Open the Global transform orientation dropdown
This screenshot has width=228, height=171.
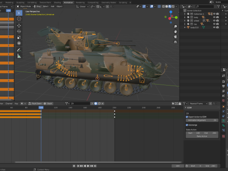pos(82,7)
